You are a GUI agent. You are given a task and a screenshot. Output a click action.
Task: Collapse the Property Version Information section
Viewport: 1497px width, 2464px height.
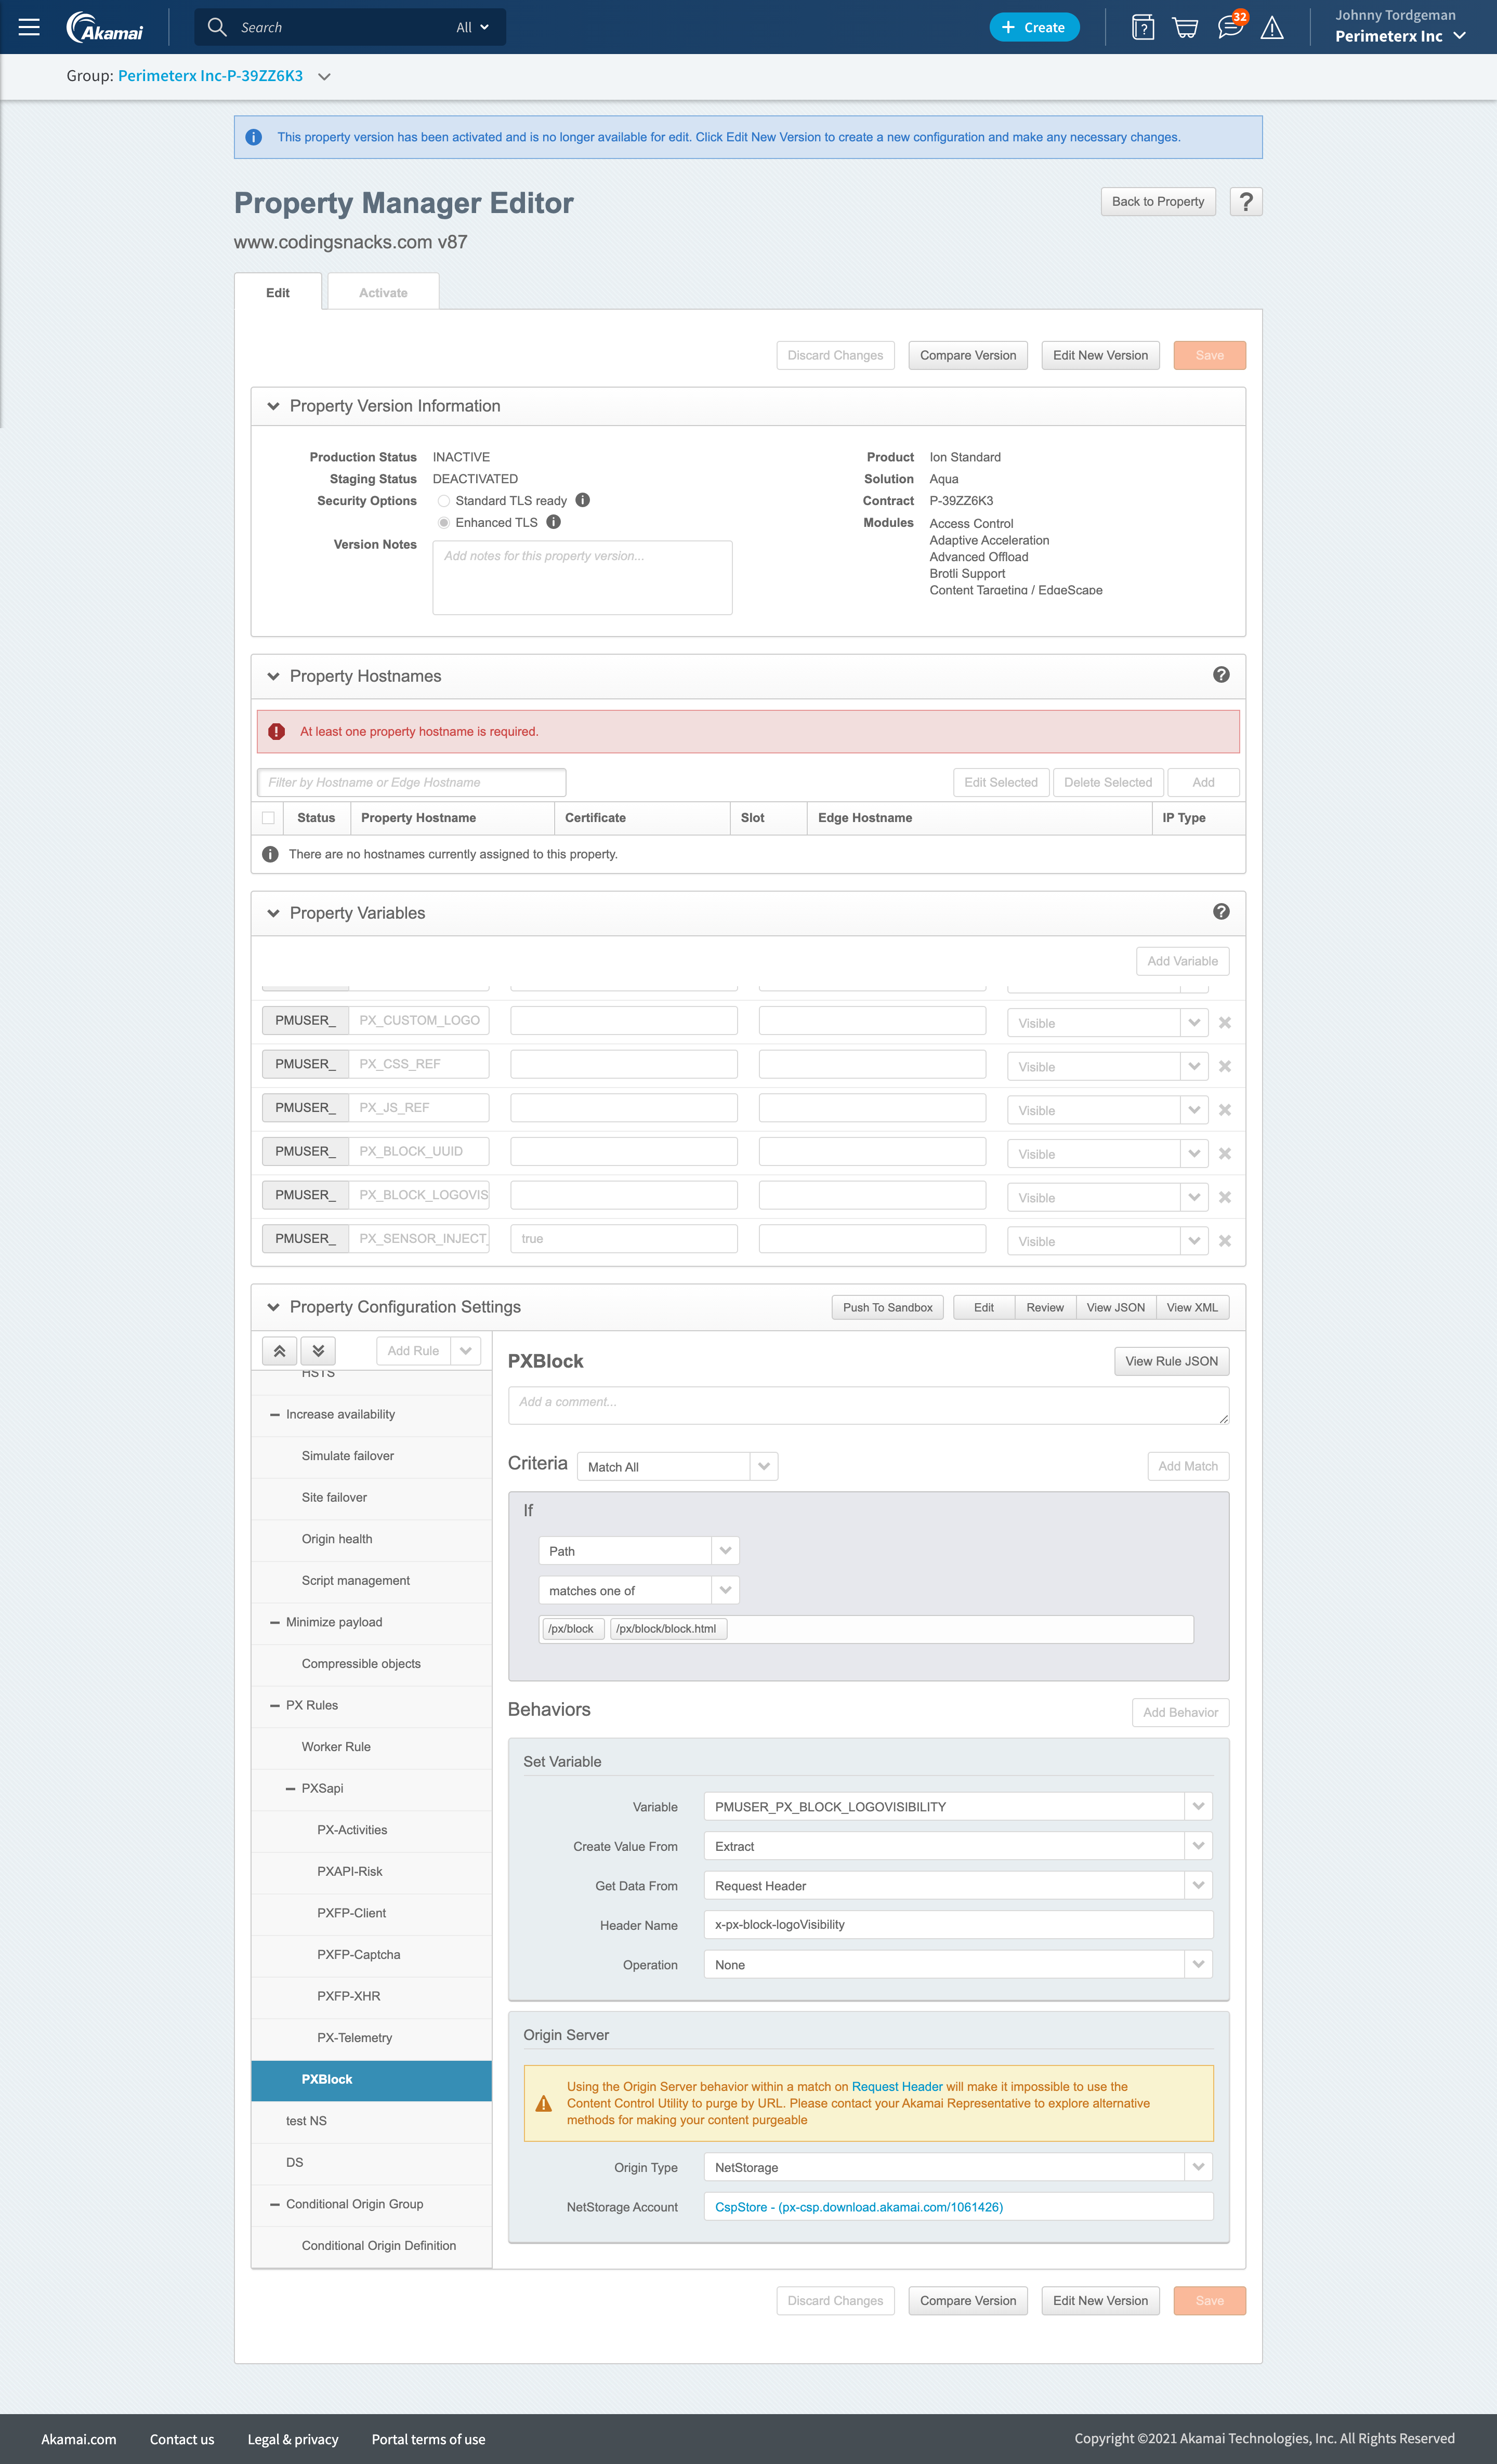pos(273,406)
